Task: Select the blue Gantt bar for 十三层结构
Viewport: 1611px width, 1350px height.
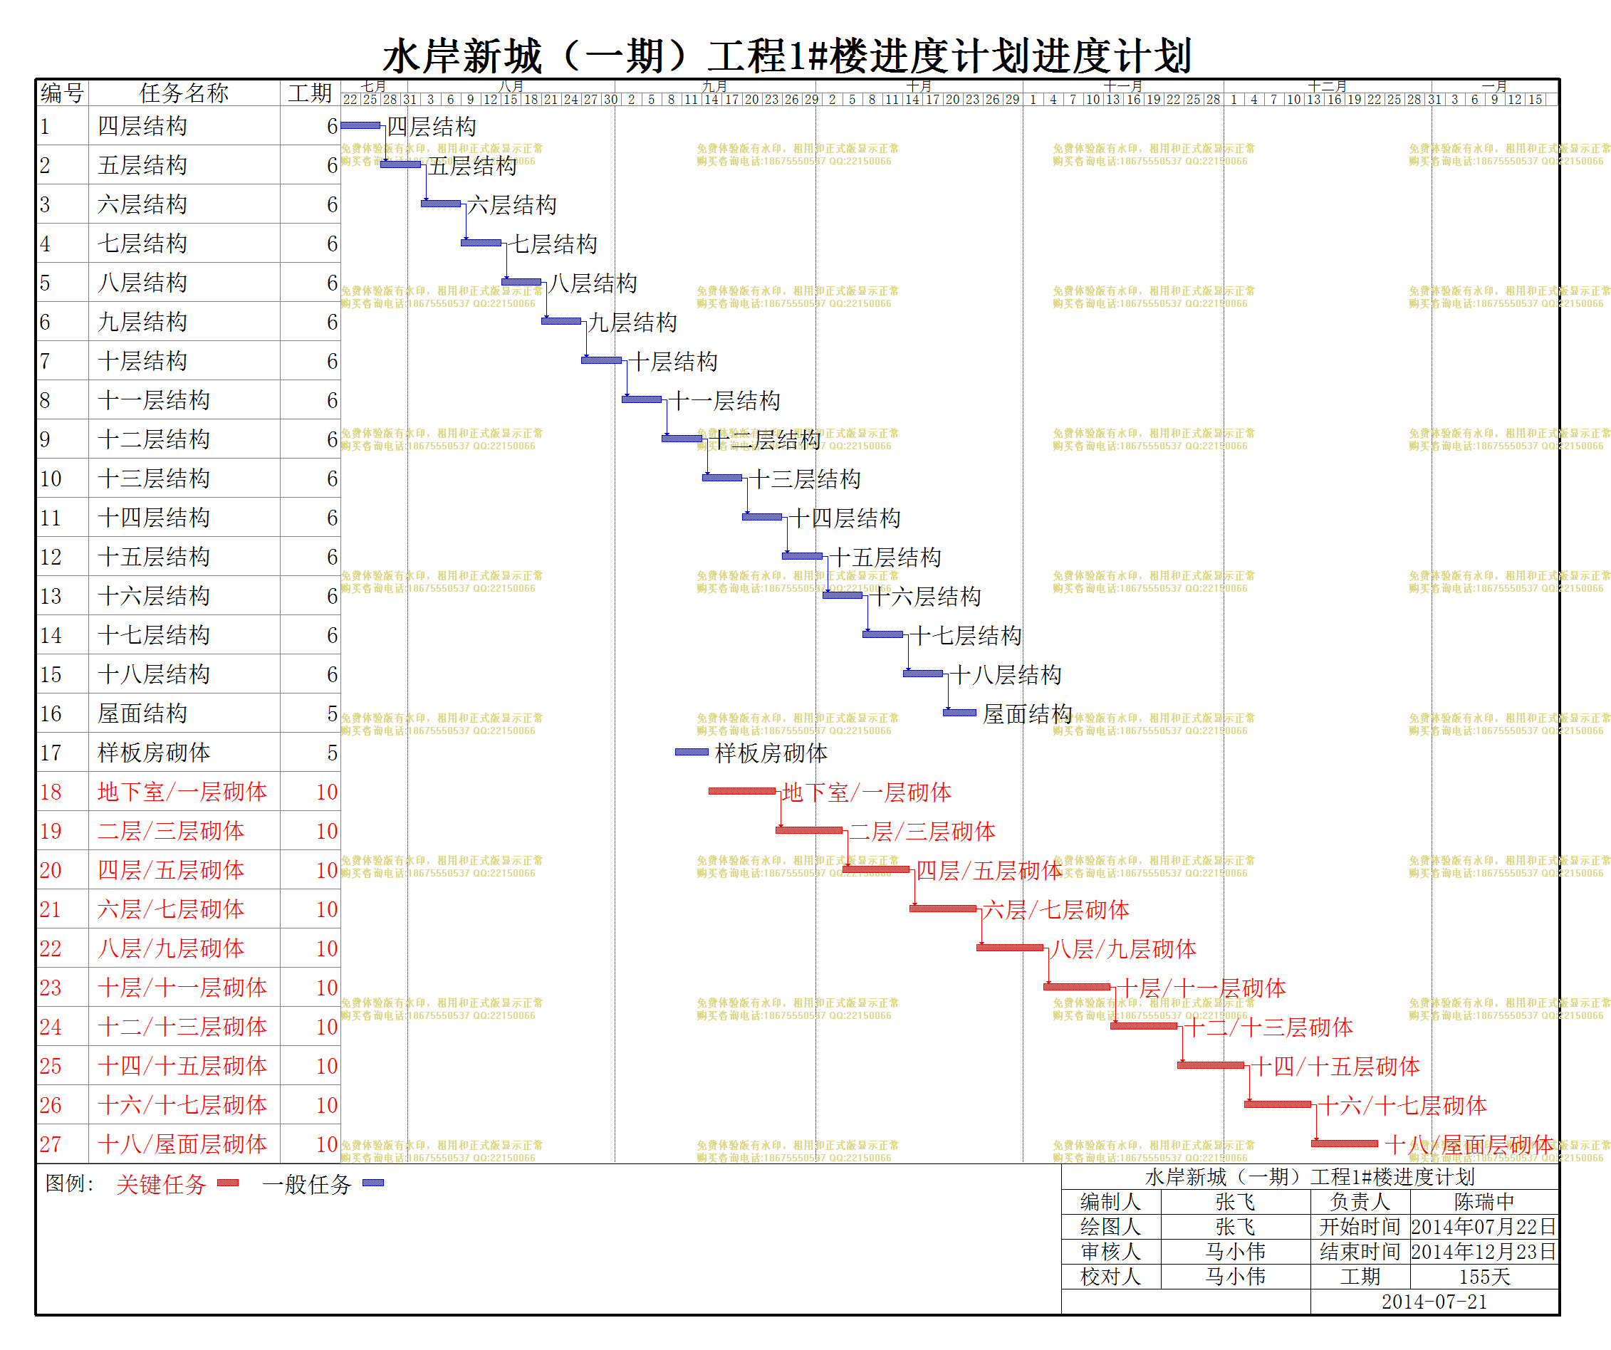Action: (722, 477)
